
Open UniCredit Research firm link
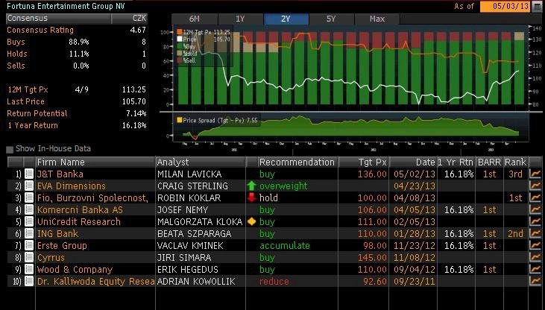pos(78,221)
